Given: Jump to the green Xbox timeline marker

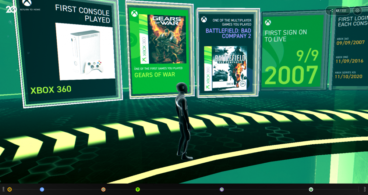Looking at the screenshot, I should [138, 189].
